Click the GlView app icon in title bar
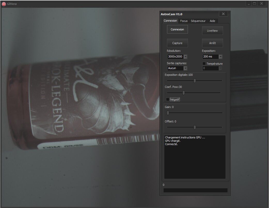The image size is (269, 208). (x=4, y=4)
